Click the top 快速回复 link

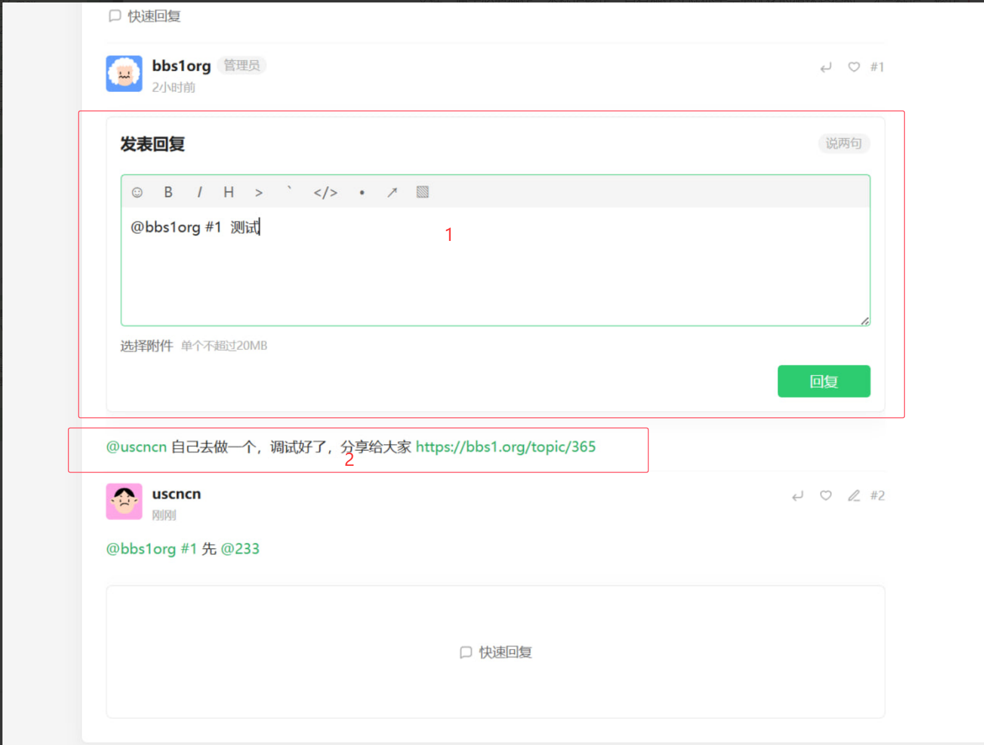146,16
